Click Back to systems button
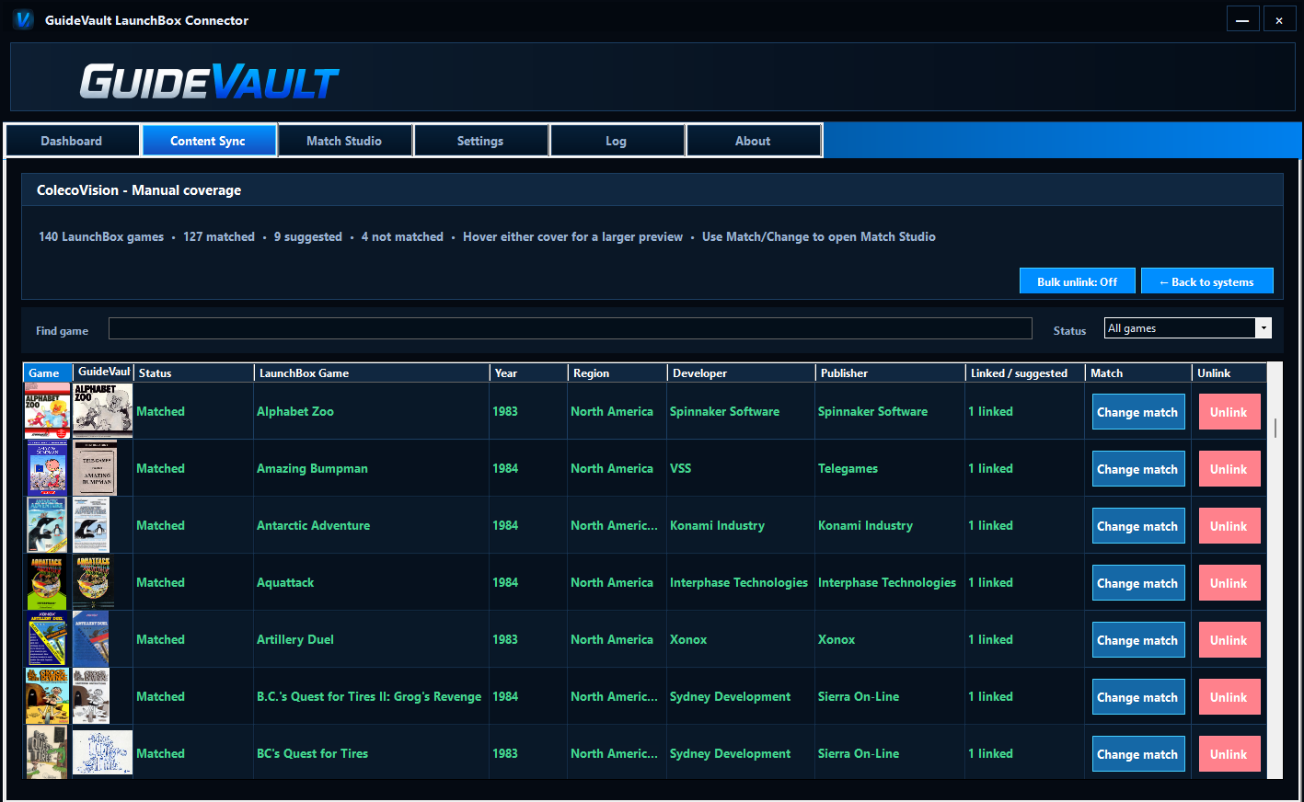1304x802 pixels. 1207,281
